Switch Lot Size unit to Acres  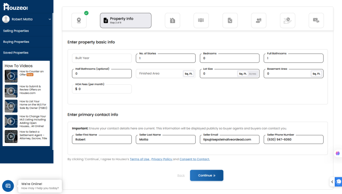(x=253, y=74)
